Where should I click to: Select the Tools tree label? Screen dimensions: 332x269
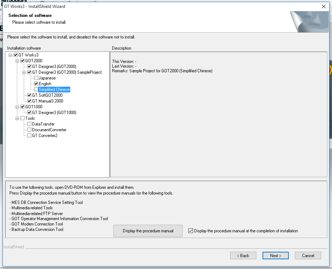[x=30, y=118]
